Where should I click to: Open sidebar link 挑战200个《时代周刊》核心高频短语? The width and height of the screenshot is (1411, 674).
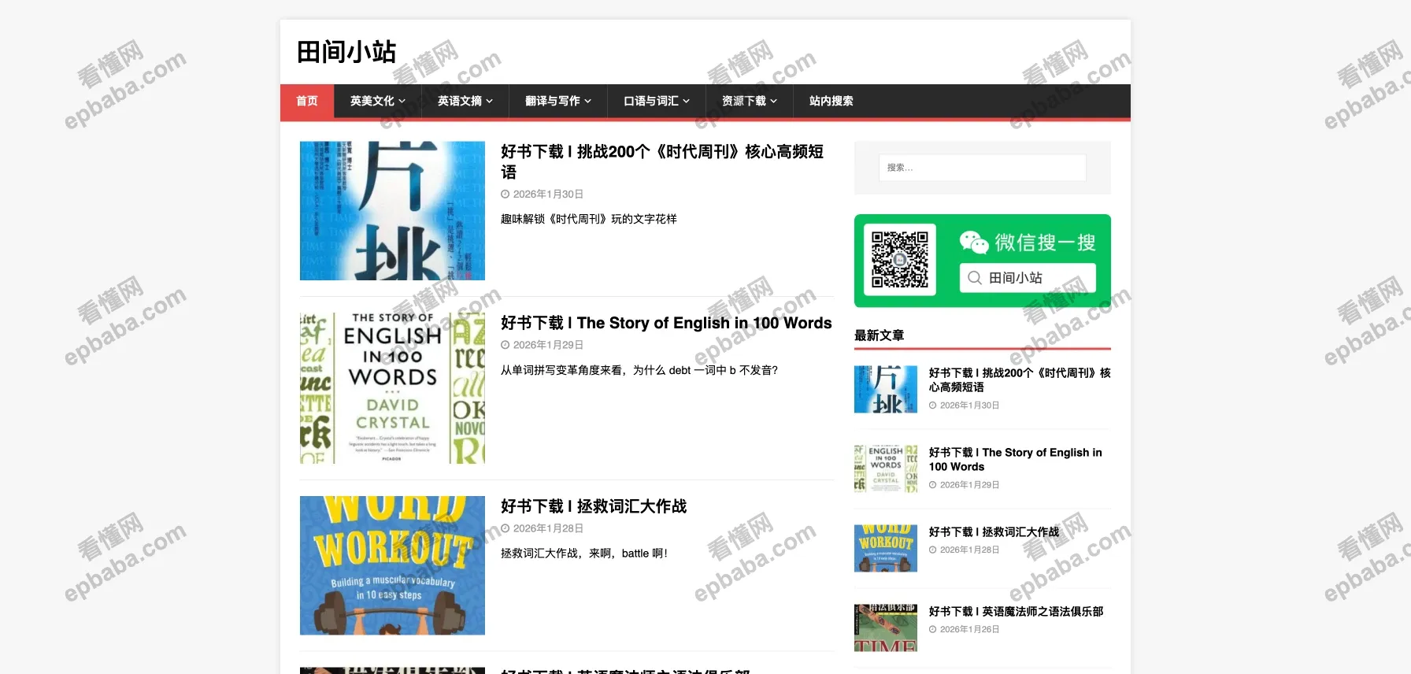1020,380
